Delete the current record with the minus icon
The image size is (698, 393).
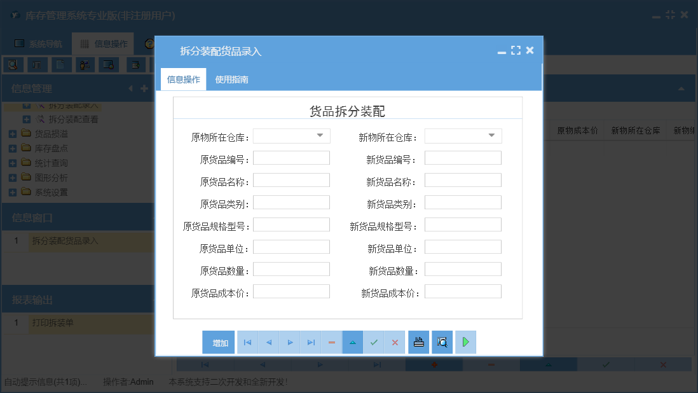(x=331, y=342)
